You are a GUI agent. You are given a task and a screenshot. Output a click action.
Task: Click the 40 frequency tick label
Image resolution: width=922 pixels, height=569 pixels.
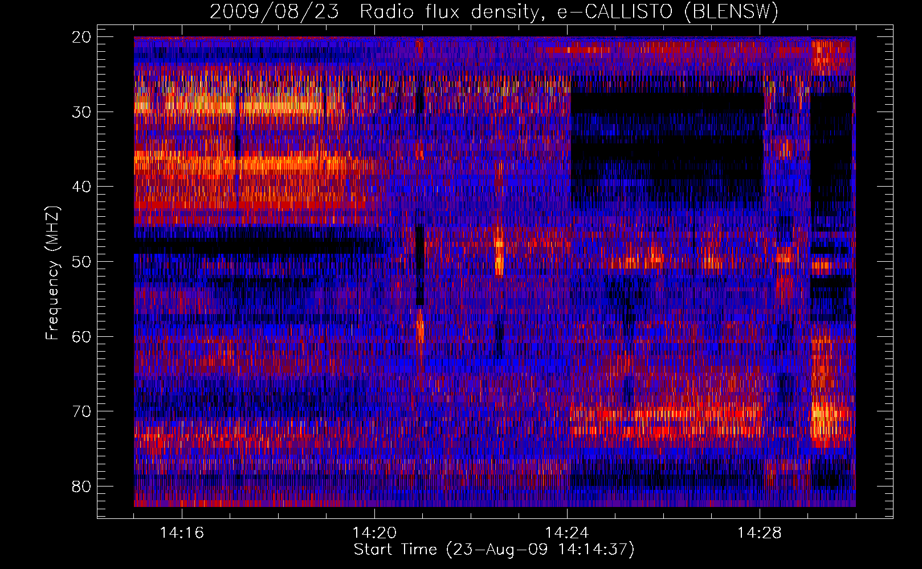click(82, 187)
